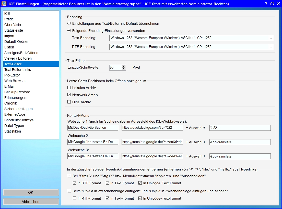This screenshot has width=282, height=209.
Task: Click the duckduckgo.com URL field for Websuche 1
Action: 152,127
